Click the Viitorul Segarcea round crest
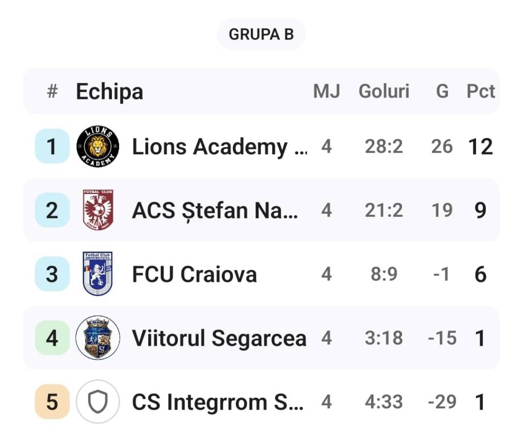This screenshot has width=523, height=435. click(x=98, y=337)
